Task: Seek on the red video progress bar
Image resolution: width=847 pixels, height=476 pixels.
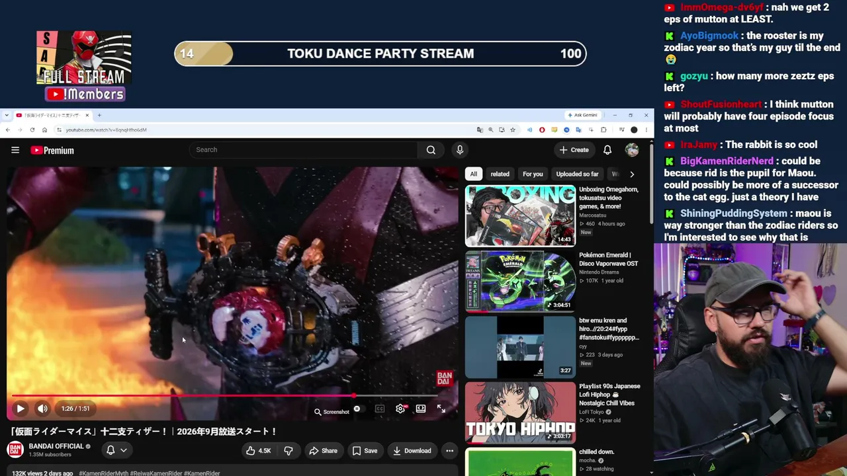Action: coord(225,396)
